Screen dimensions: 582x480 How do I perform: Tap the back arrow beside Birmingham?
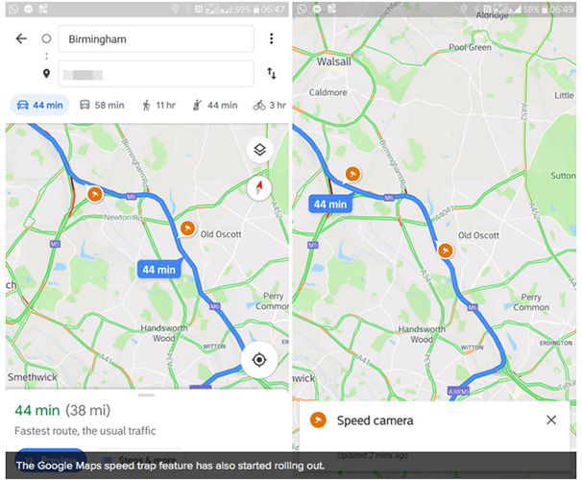pos(21,38)
